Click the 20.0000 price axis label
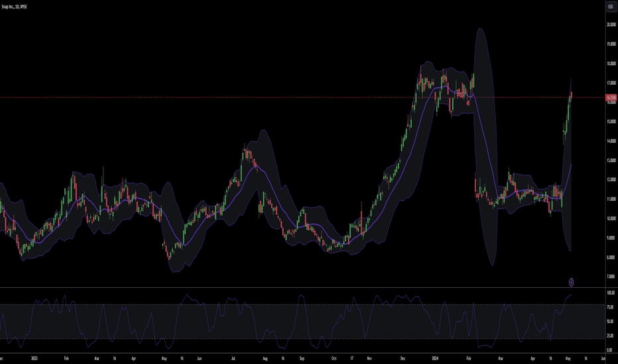The height and width of the screenshot is (364, 618). 611,24
